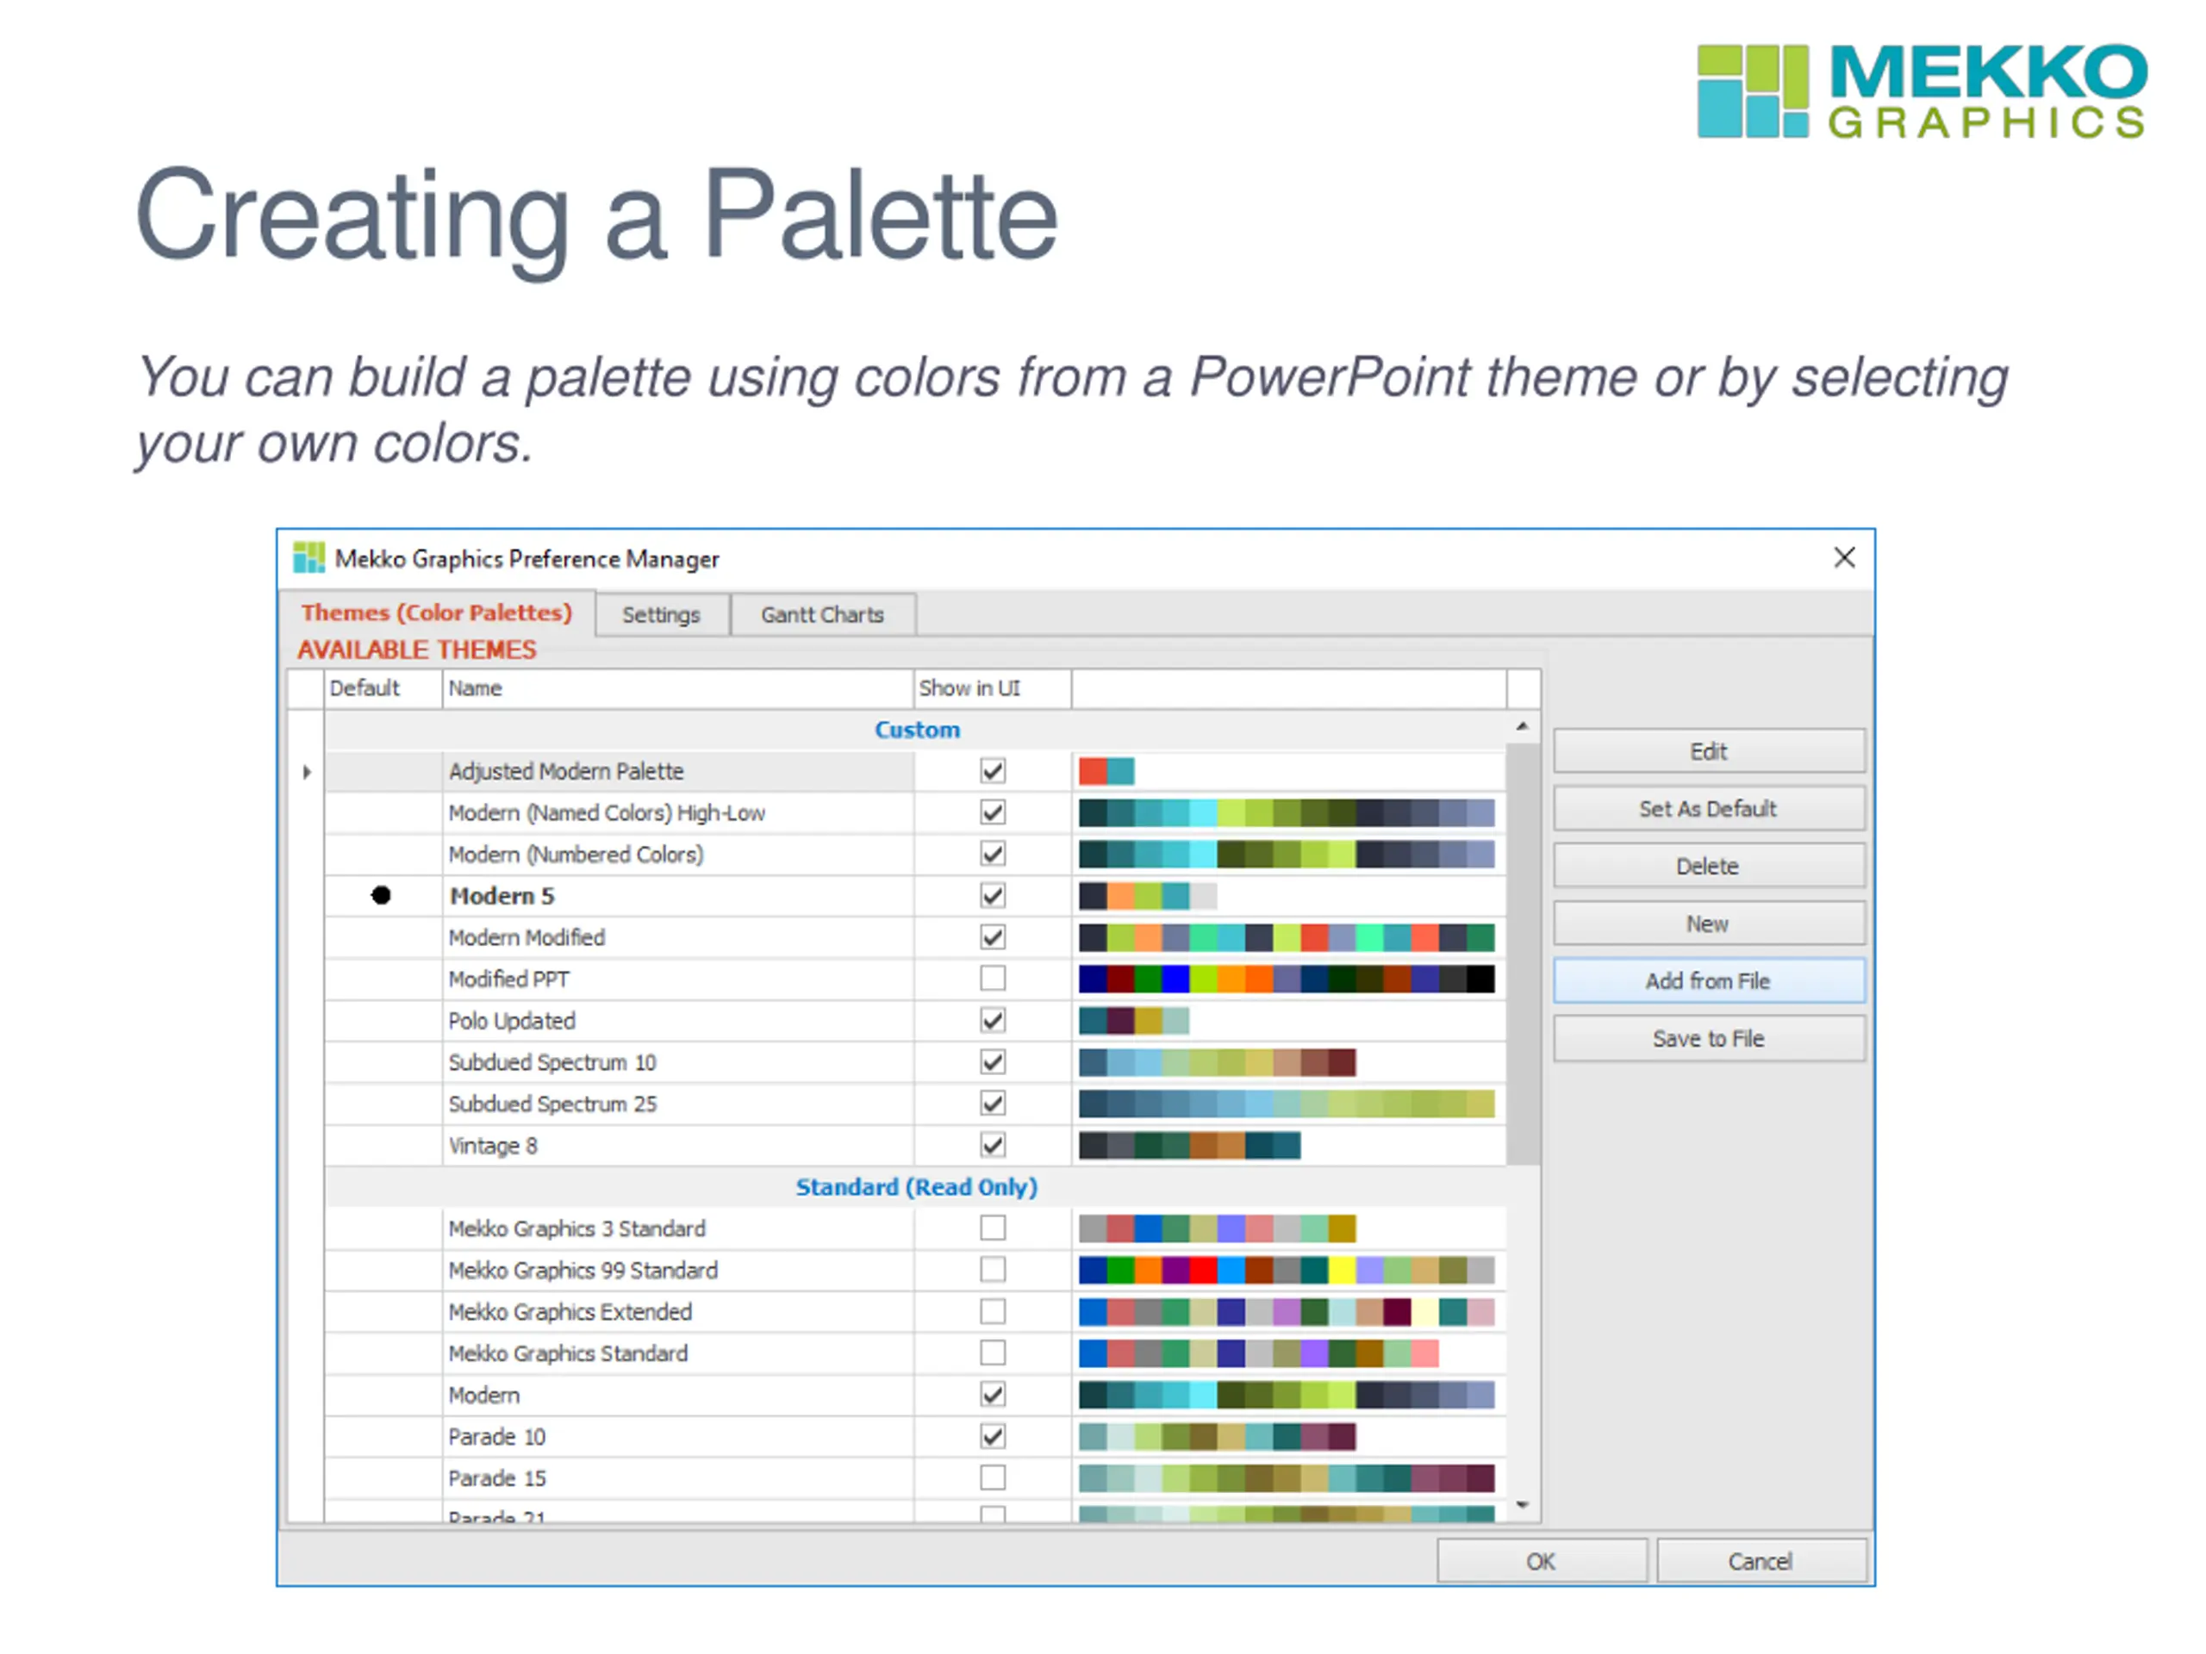The height and width of the screenshot is (1654, 2206).
Task: Select the Modern 5 theme name
Action: (x=502, y=896)
